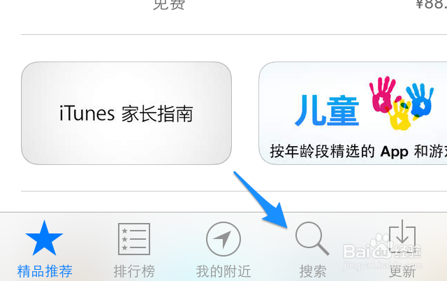The width and height of the screenshot is (447, 281).
Task: Tap the blue star Featured icon
Action: (44, 238)
